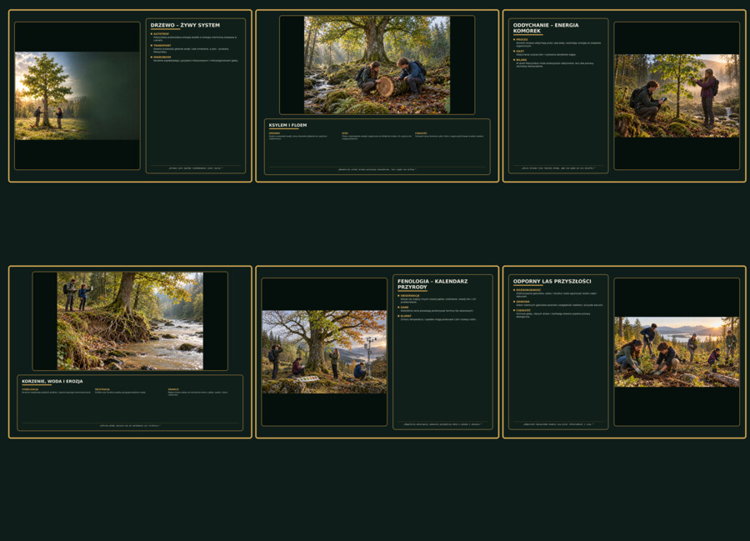Click the 'ODNOWA' bullet heading
This screenshot has width=750, height=541.
tap(522, 302)
